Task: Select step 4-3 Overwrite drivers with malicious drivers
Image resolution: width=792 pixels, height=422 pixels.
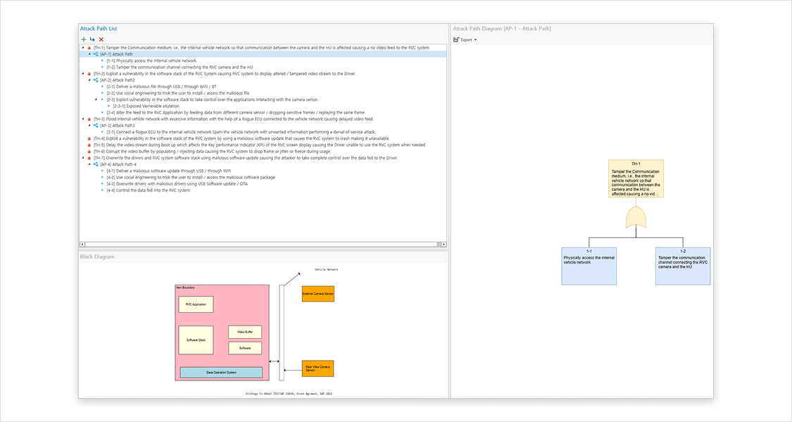Action: (177, 184)
